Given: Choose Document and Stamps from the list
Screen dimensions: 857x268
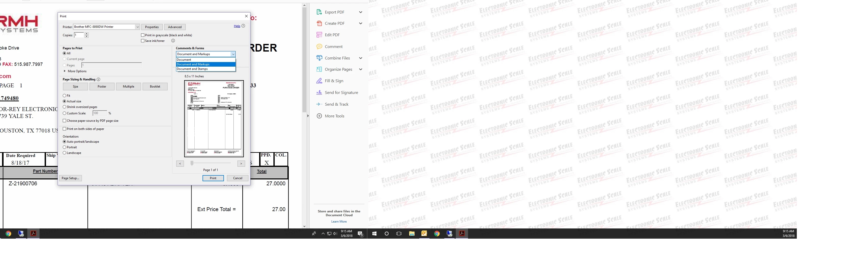Looking at the screenshot, I should (192, 69).
